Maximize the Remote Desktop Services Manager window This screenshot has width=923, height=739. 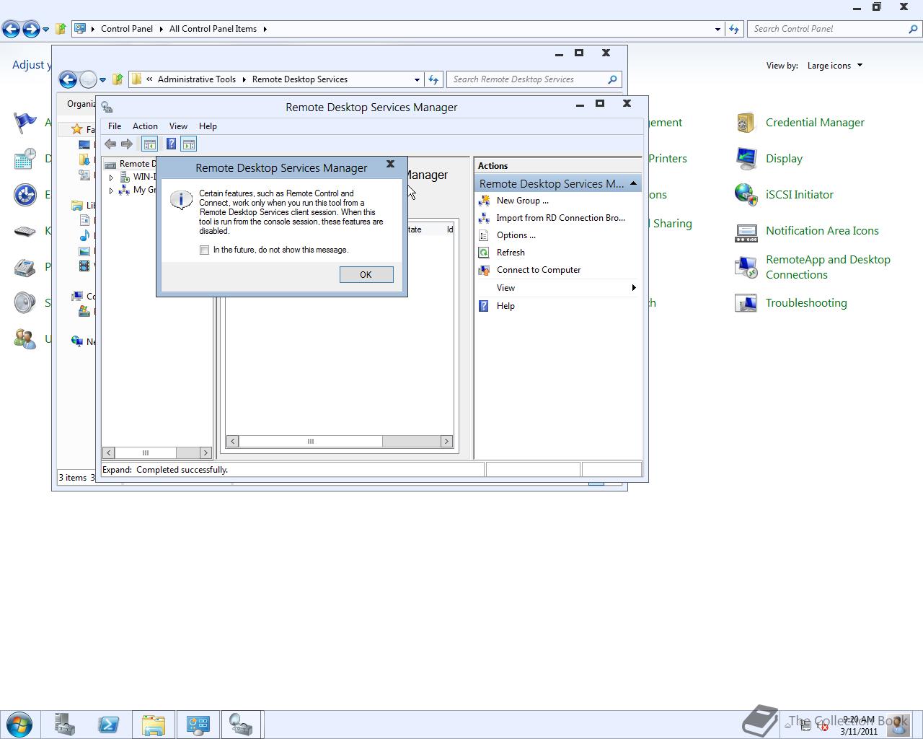(x=599, y=104)
